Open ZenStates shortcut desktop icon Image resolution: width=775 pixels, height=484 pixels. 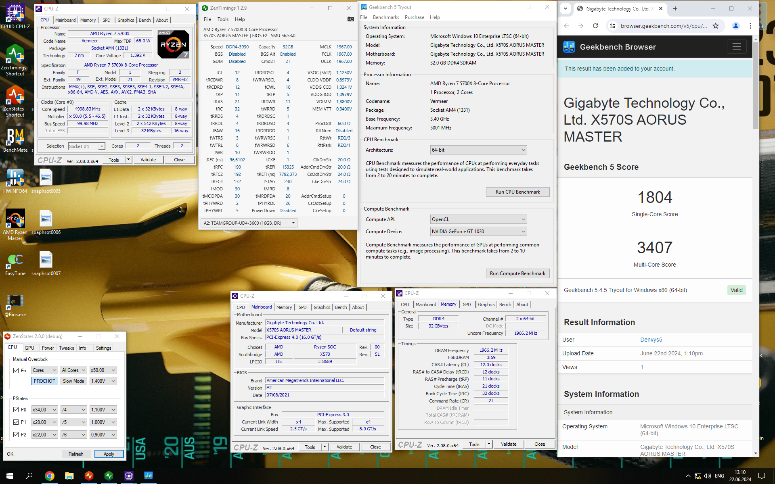pos(15,102)
